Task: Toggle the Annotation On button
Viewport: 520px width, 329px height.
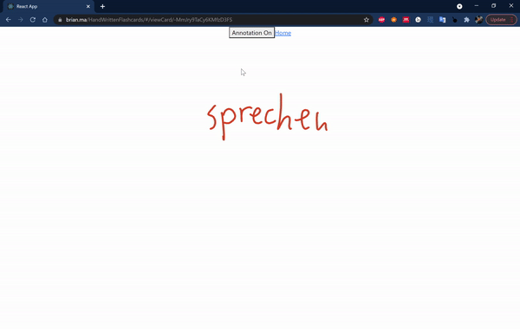Action: point(251,33)
